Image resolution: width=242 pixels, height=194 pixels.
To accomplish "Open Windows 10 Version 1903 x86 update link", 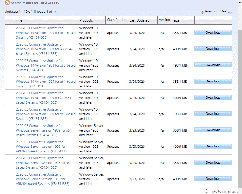I will pyautogui.click(x=46, y=65).
